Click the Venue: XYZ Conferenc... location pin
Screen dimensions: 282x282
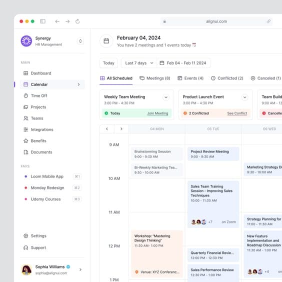click(136, 272)
